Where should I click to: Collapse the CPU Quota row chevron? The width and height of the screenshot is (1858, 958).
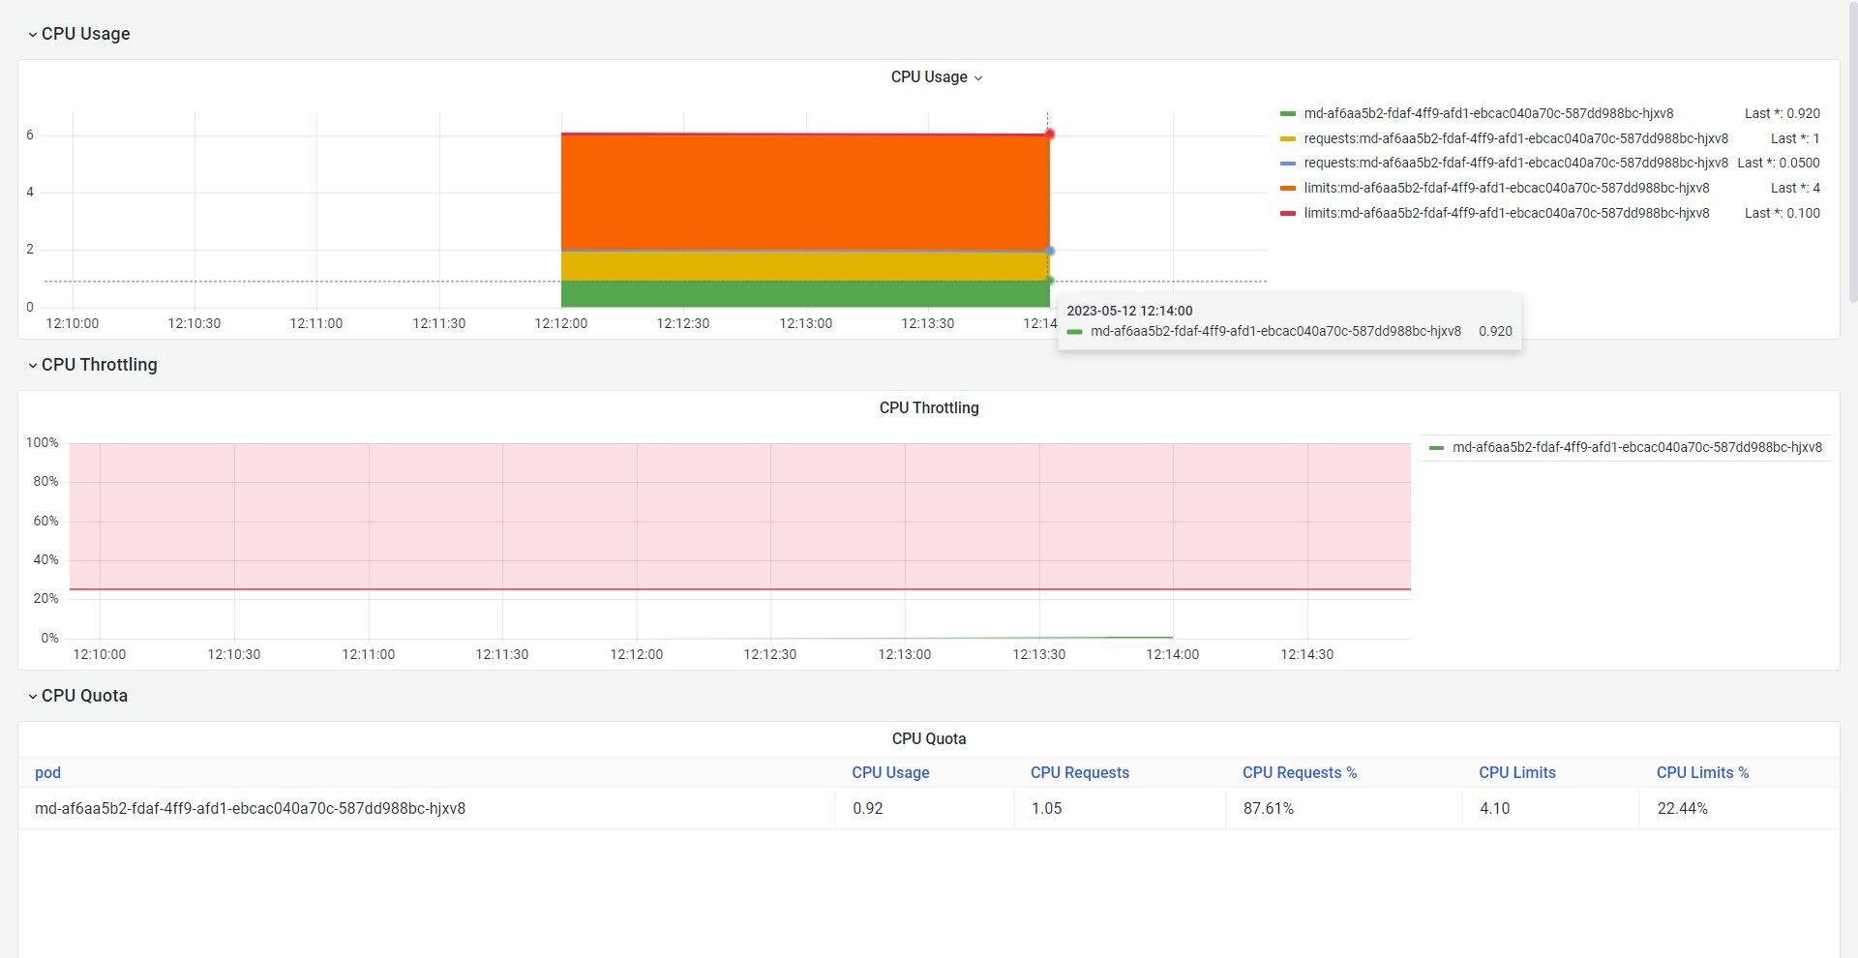click(32, 697)
